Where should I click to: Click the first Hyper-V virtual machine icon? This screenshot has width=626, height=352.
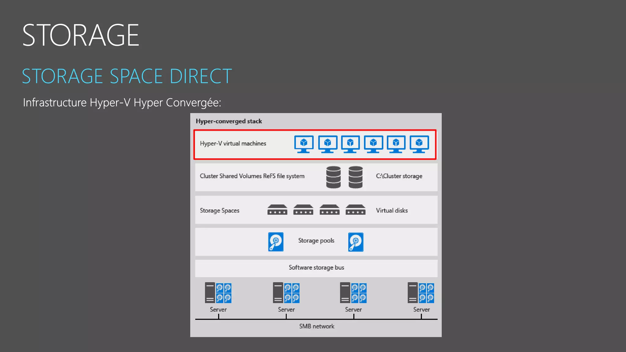click(x=304, y=144)
